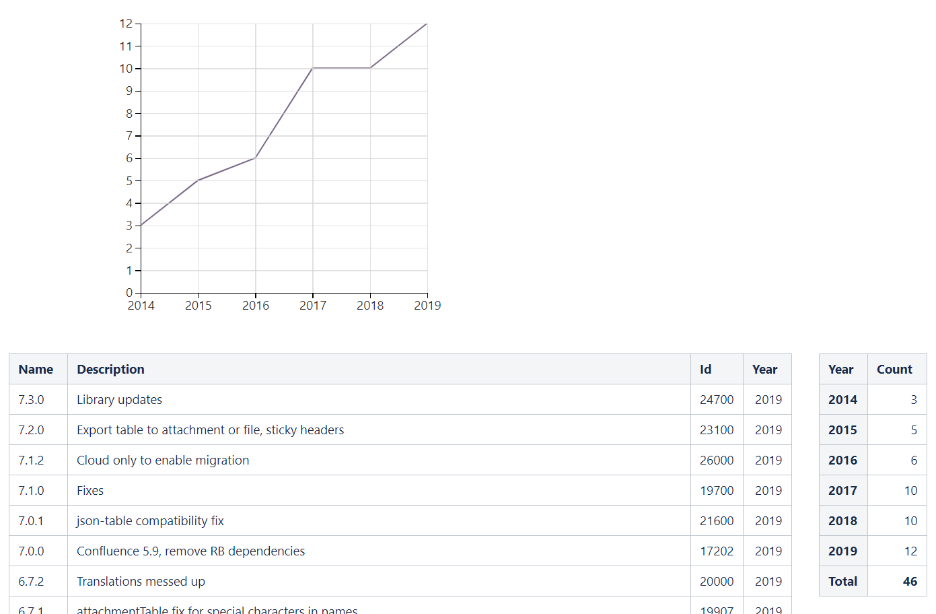Image resolution: width=936 pixels, height=614 pixels.
Task: Click the Export table to attachment description
Action: [x=210, y=430]
